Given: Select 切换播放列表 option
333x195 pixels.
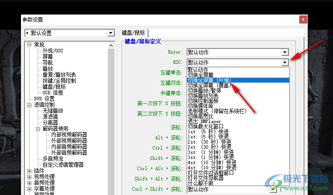Looking at the screenshot, I should 238,96.
